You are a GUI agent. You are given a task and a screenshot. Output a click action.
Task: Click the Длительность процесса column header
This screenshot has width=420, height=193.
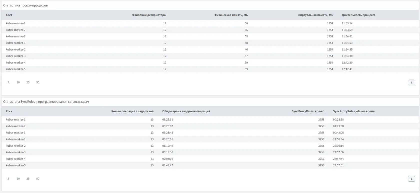coord(358,15)
